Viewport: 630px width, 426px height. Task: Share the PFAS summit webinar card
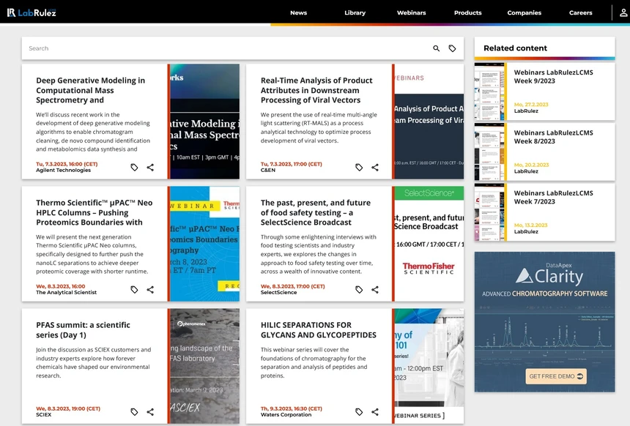click(x=150, y=412)
